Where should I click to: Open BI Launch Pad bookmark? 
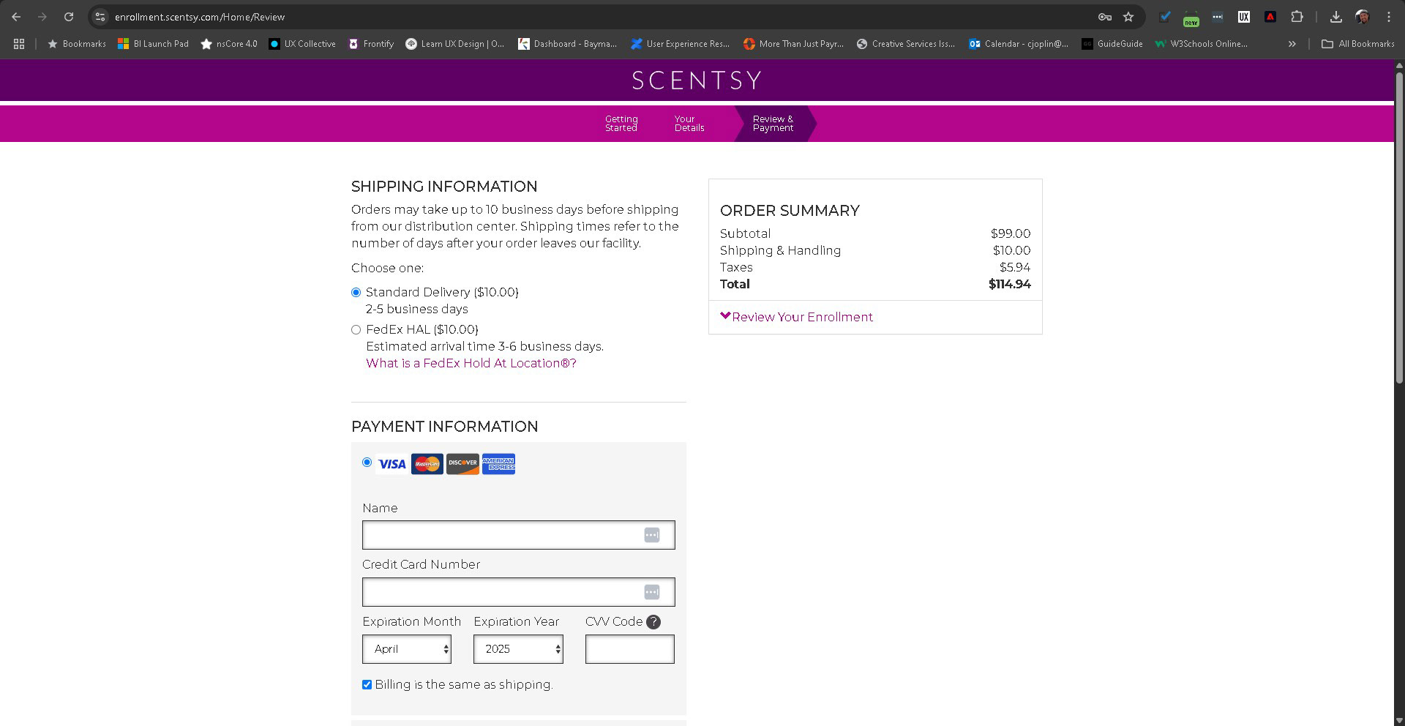(153, 44)
